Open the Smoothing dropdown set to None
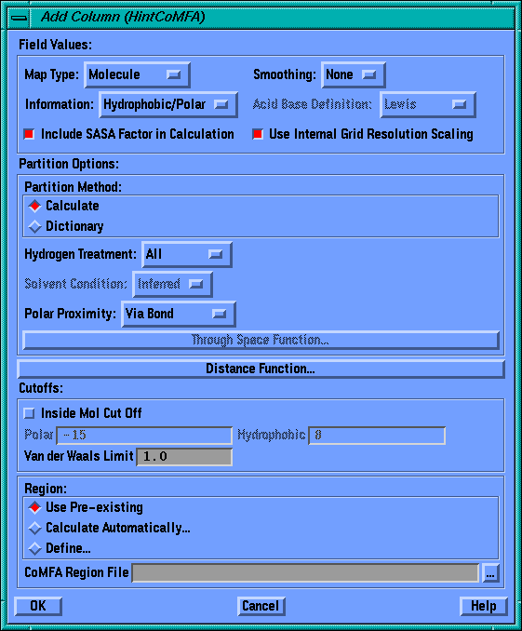The image size is (522, 631). [x=353, y=74]
